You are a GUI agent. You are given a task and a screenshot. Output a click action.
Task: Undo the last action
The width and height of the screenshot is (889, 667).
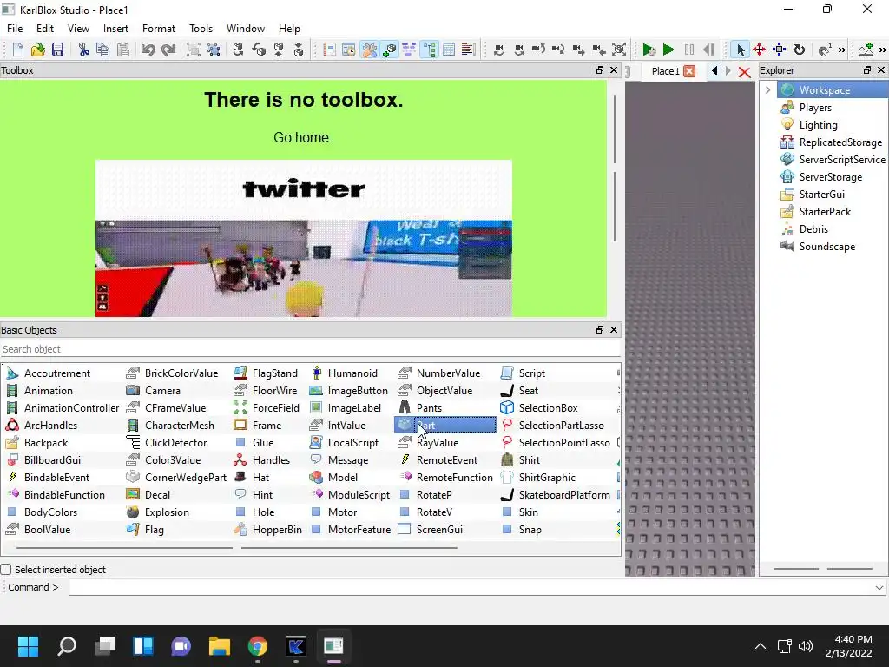148,50
